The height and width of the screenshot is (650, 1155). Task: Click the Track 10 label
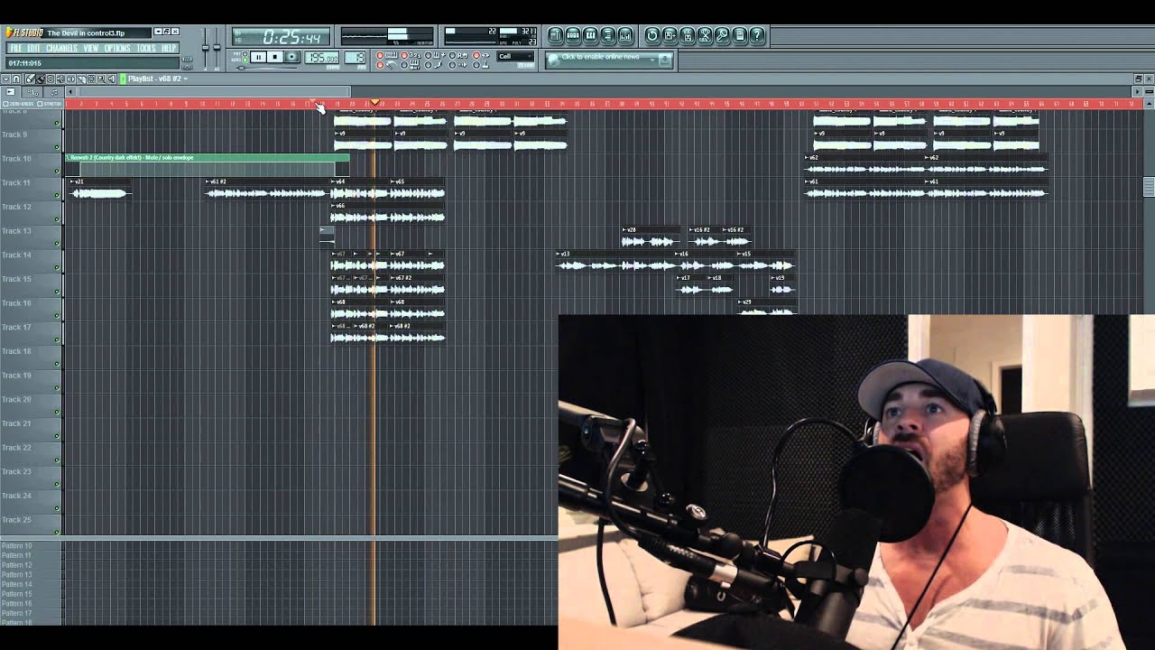pos(14,159)
